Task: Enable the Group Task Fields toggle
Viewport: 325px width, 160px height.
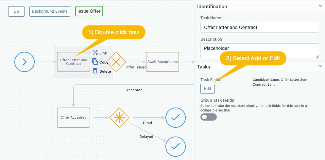Action: point(209,117)
